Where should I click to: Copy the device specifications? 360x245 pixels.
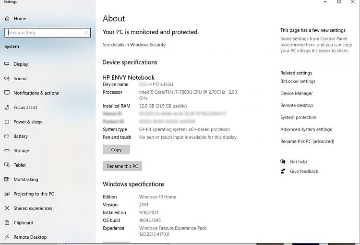click(116, 149)
